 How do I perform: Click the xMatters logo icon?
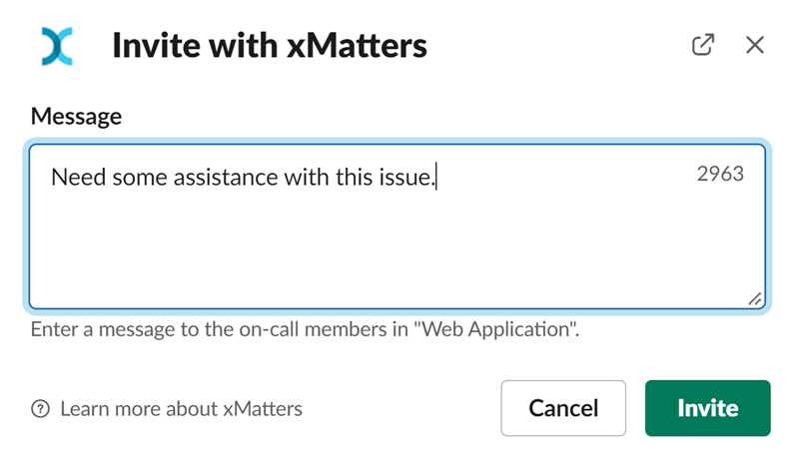57,46
